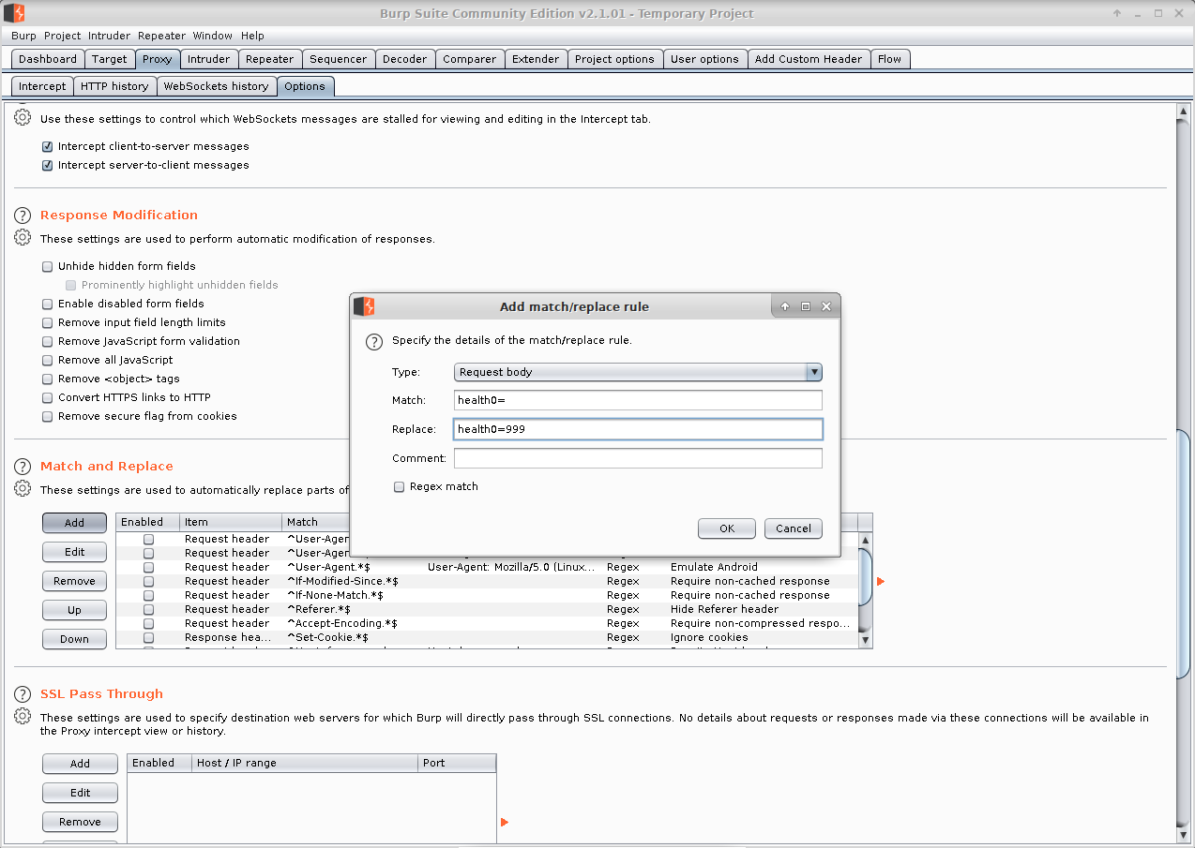Check Remove JavaScript form validation

[x=47, y=342]
